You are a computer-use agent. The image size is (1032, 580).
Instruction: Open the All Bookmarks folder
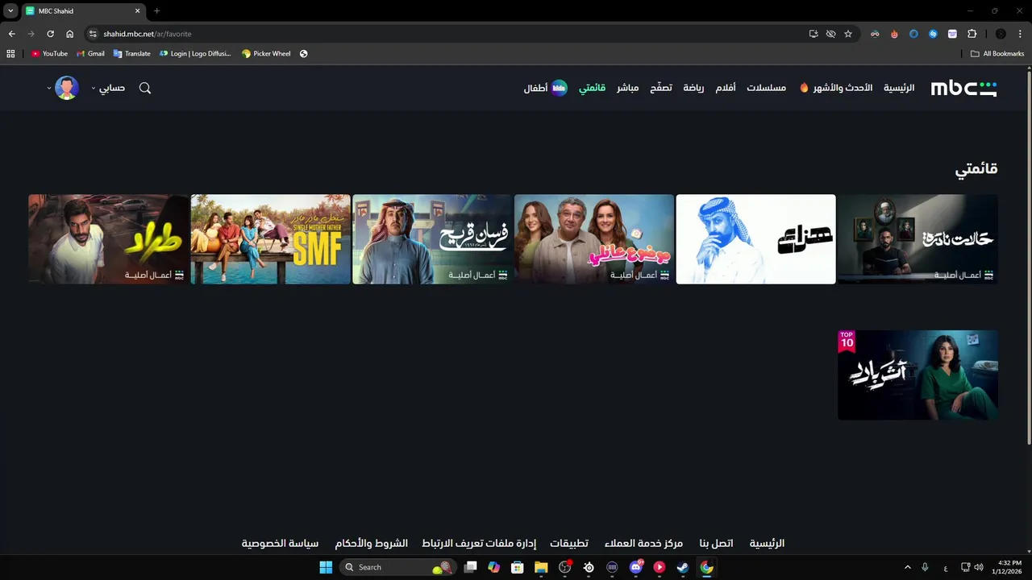997,54
